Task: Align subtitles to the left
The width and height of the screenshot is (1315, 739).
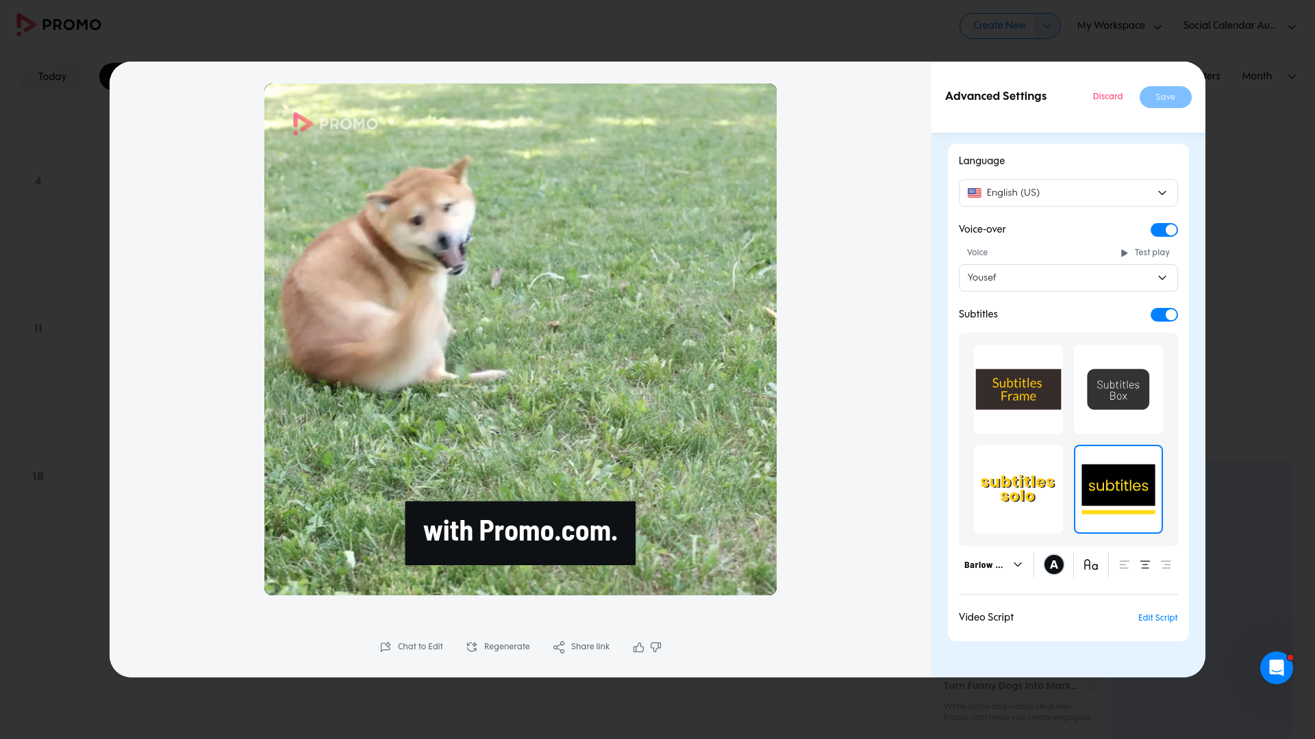Action: click(1124, 565)
